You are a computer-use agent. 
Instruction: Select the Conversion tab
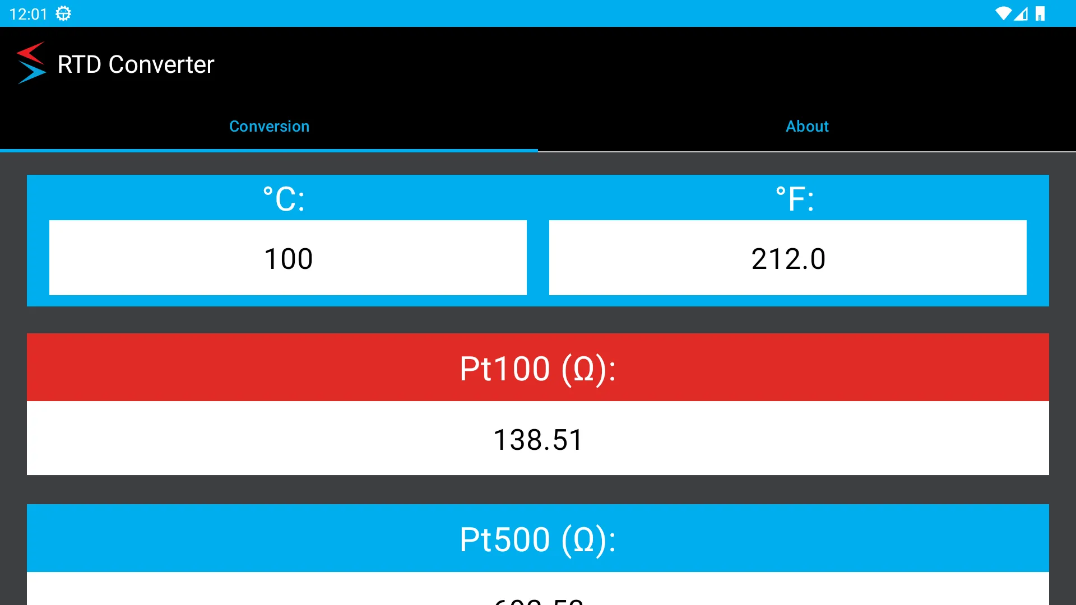(268, 126)
